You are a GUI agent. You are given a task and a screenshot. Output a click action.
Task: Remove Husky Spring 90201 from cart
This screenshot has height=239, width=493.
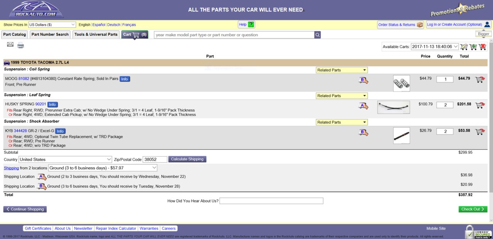click(480, 105)
